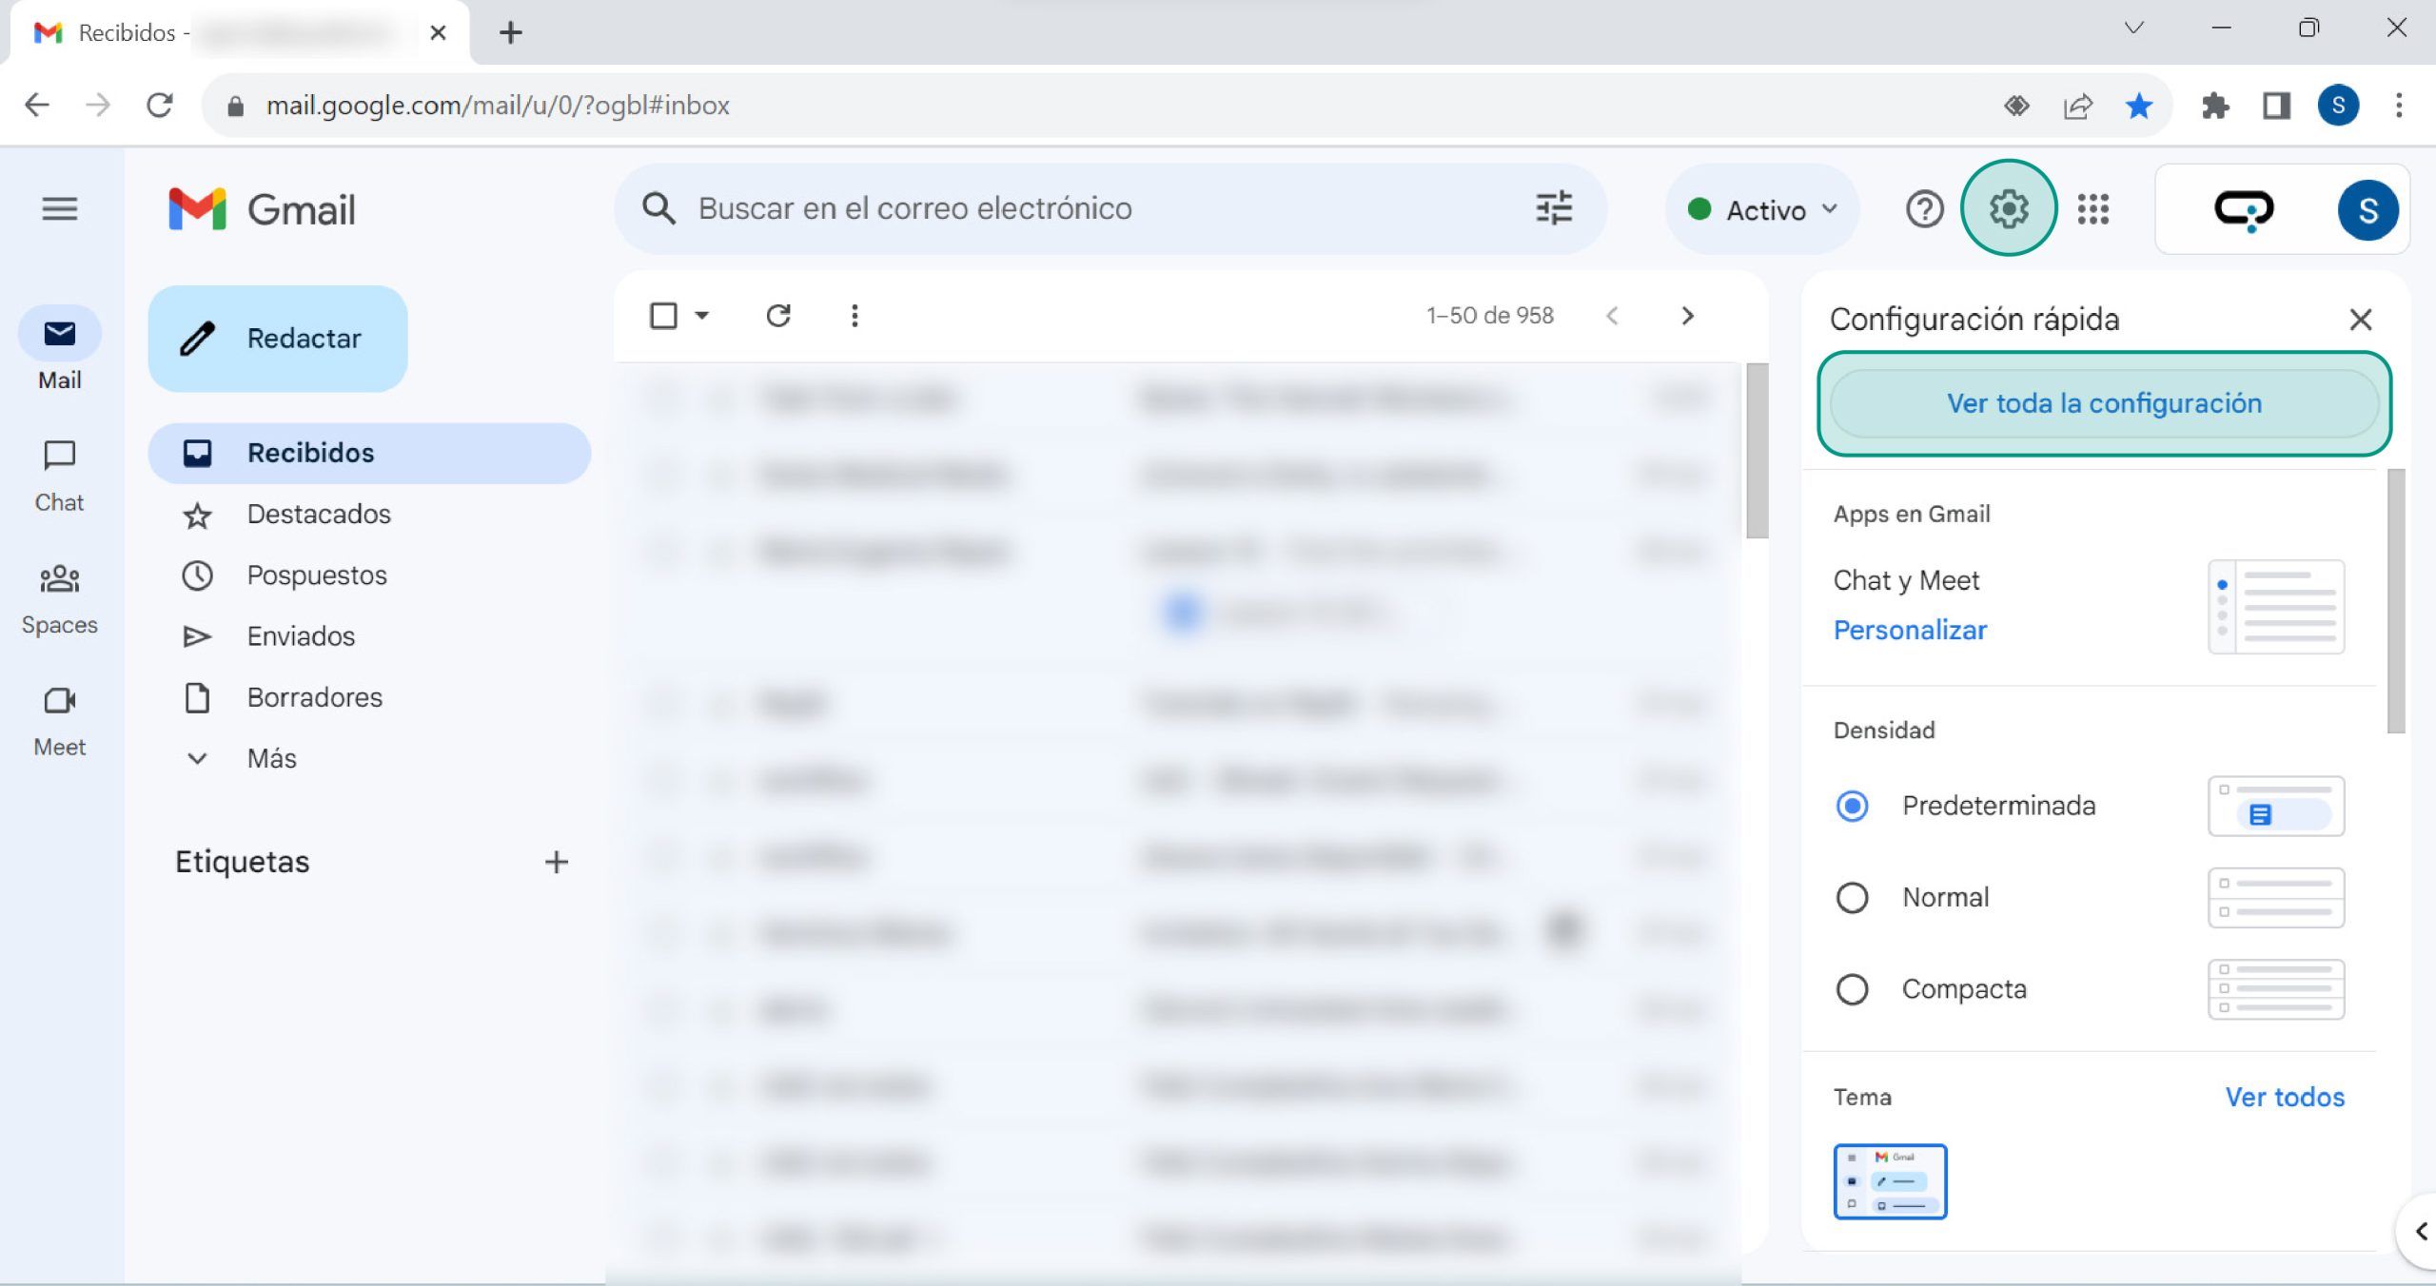Open the Google apps grid
The width and height of the screenshot is (2436, 1286).
pos(2092,208)
